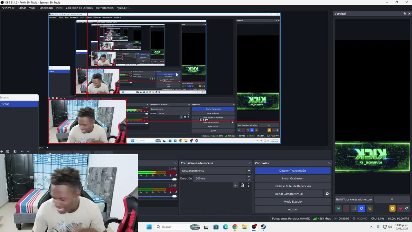
Task: Click Detener Transmisión to stop streaming
Action: 293,171
